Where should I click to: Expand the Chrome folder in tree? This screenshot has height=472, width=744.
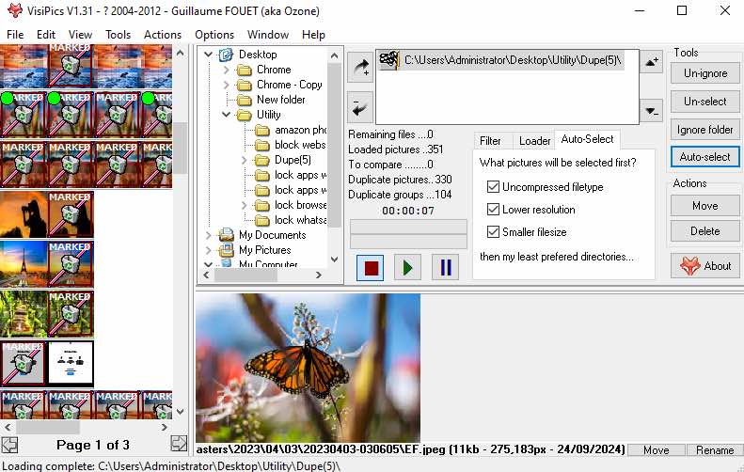point(227,70)
